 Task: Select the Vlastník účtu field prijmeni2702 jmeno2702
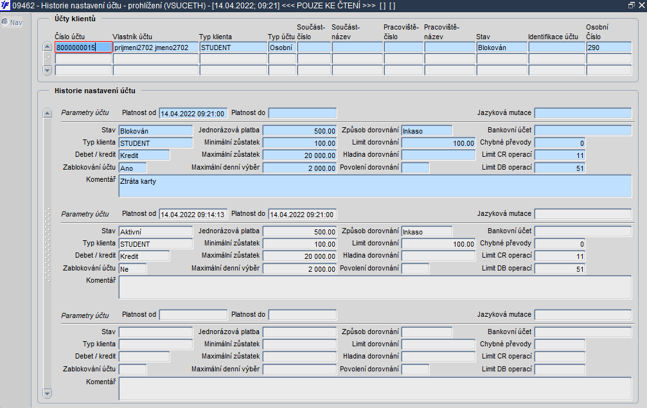[155, 48]
